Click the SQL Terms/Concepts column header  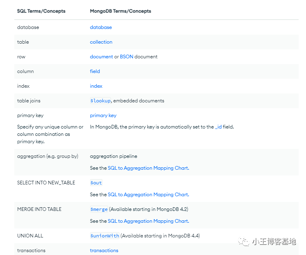pyautogui.click(x=41, y=11)
